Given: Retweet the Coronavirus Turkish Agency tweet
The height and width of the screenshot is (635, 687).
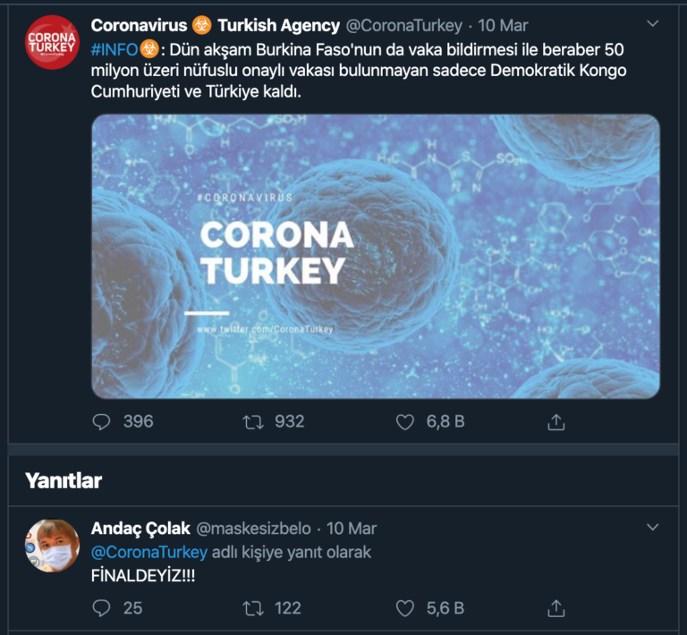Looking at the screenshot, I should point(253,422).
